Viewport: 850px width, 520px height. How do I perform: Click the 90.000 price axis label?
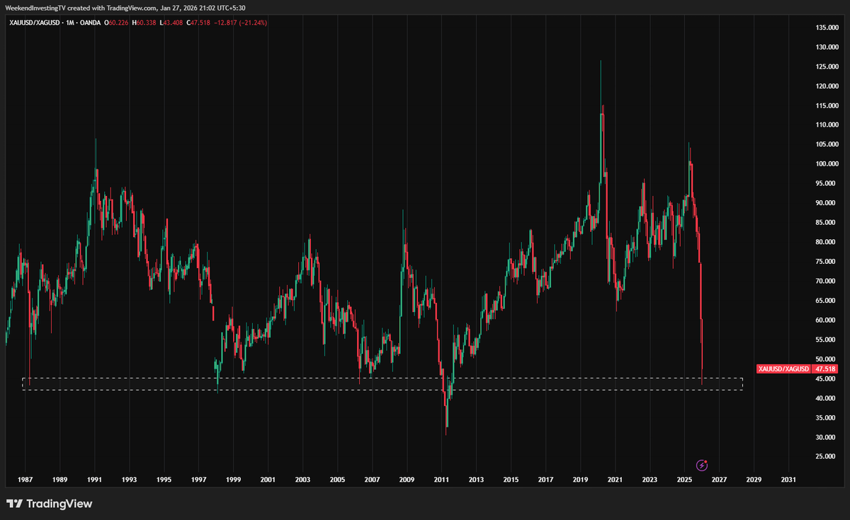coord(827,203)
